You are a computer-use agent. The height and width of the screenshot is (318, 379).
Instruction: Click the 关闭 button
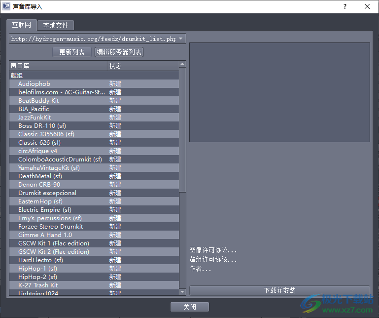pos(190,307)
